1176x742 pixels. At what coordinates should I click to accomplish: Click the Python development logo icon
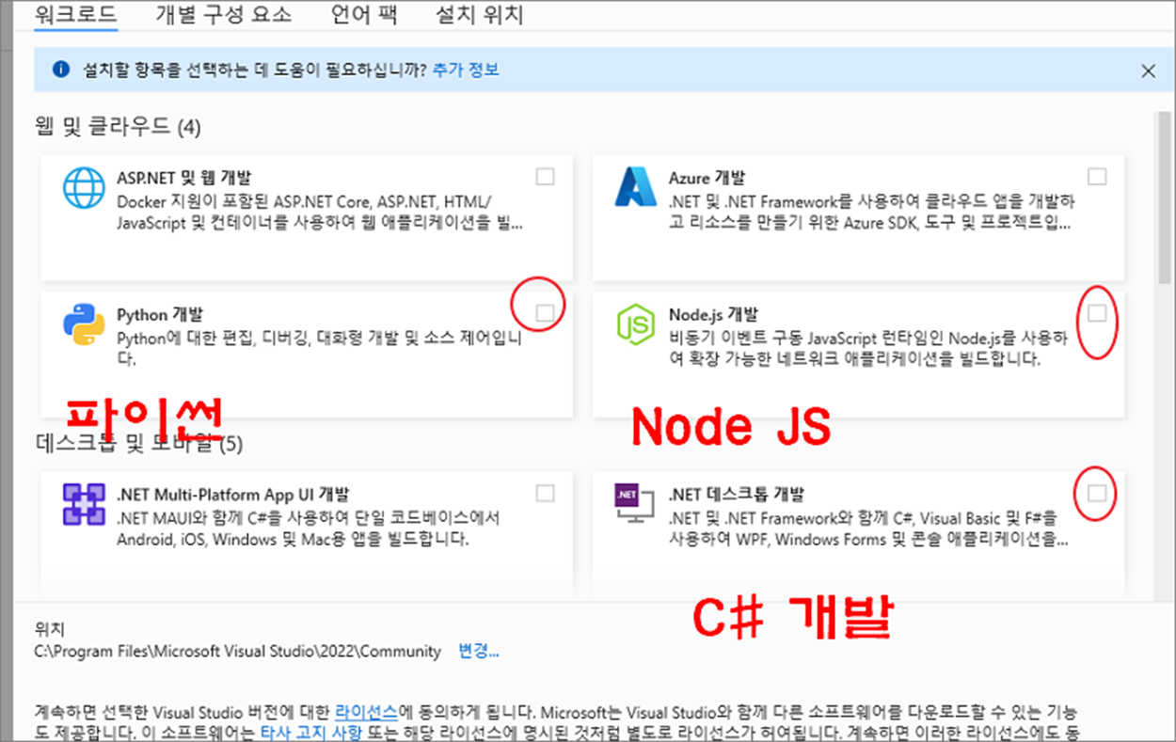[x=84, y=325]
